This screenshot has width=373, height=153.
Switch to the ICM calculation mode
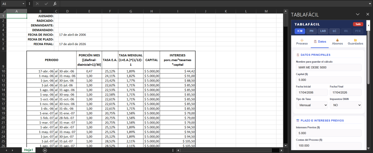(x=300, y=31)
